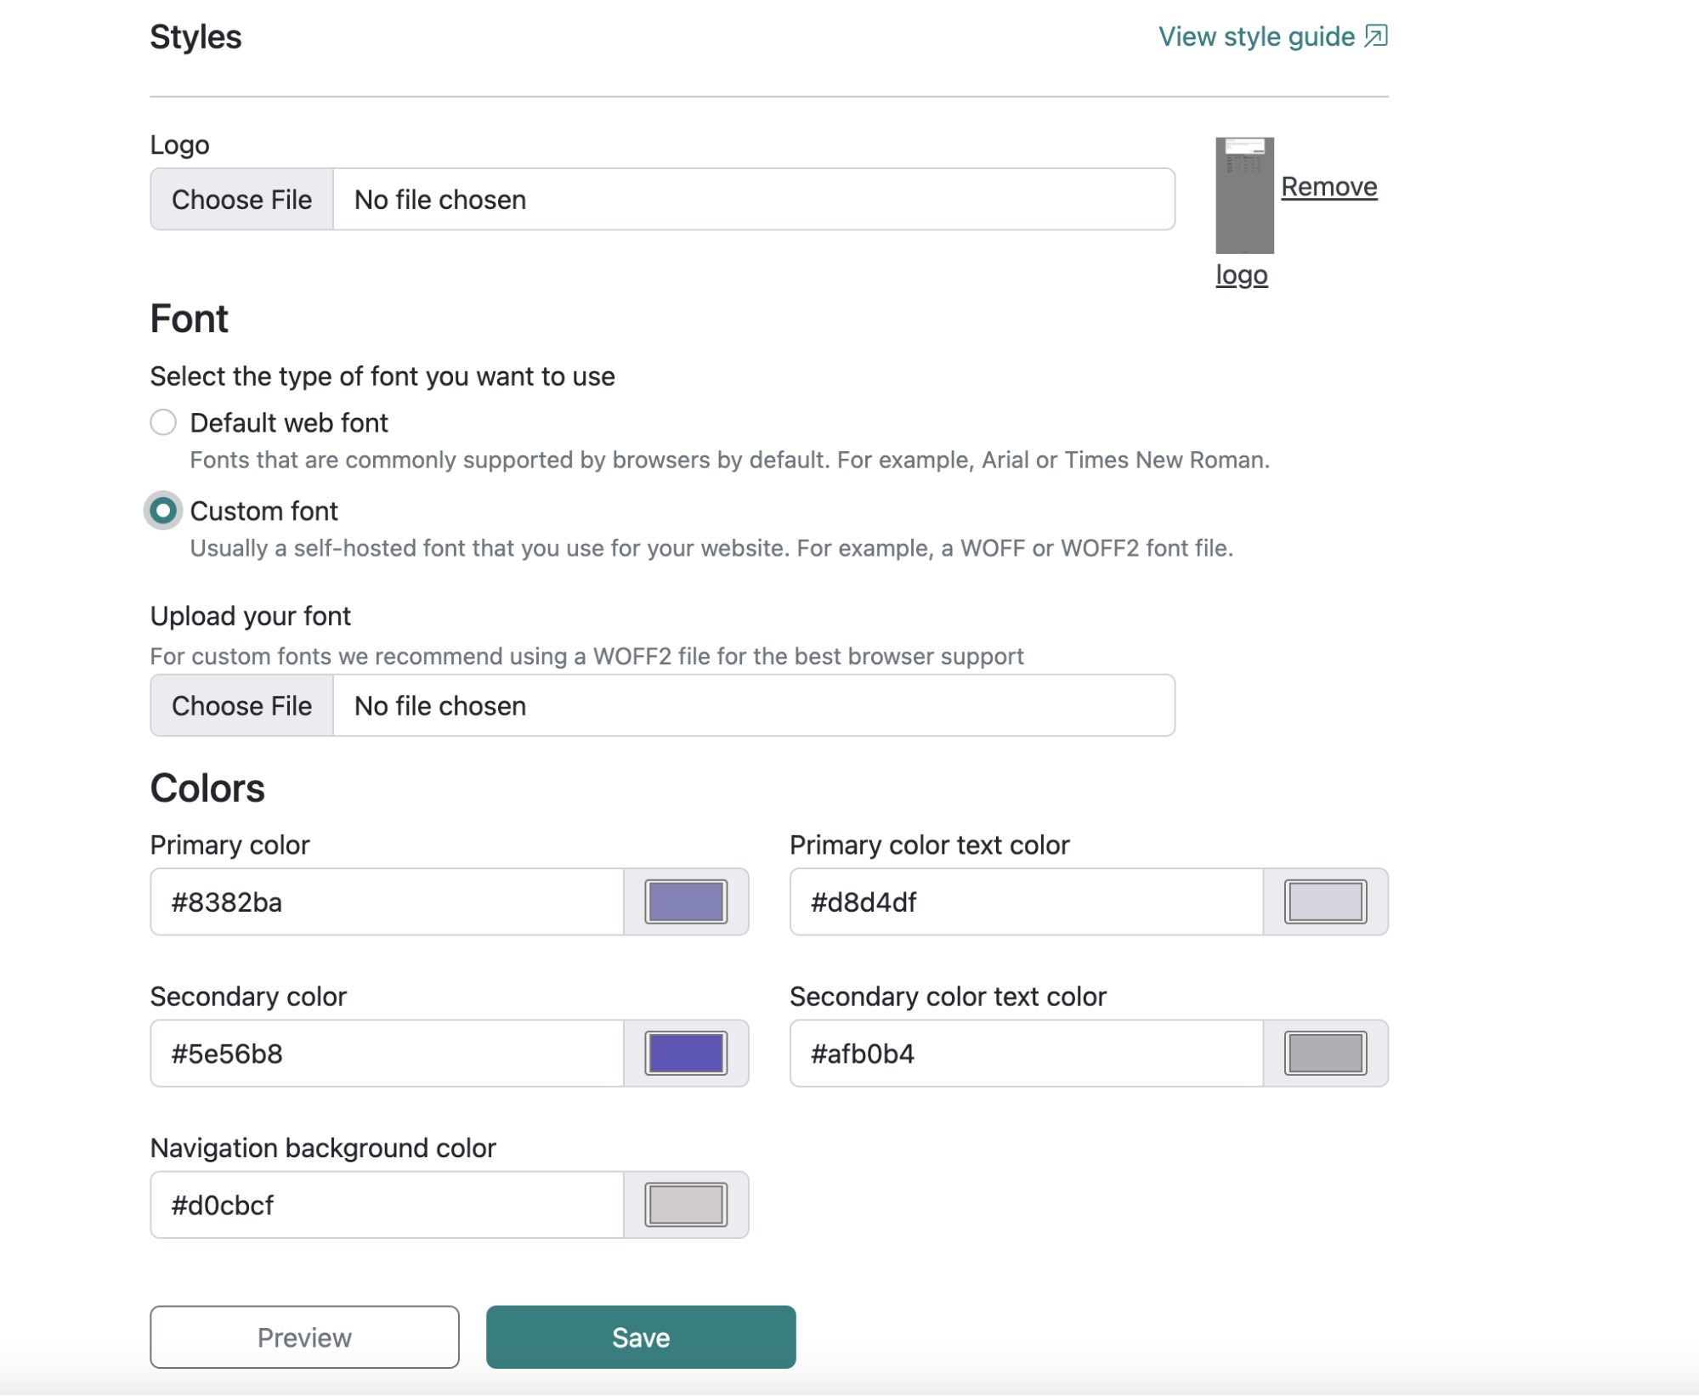Edit Secondary color text color hex field
1699x1396 pixels.
pos(1026,1054)
